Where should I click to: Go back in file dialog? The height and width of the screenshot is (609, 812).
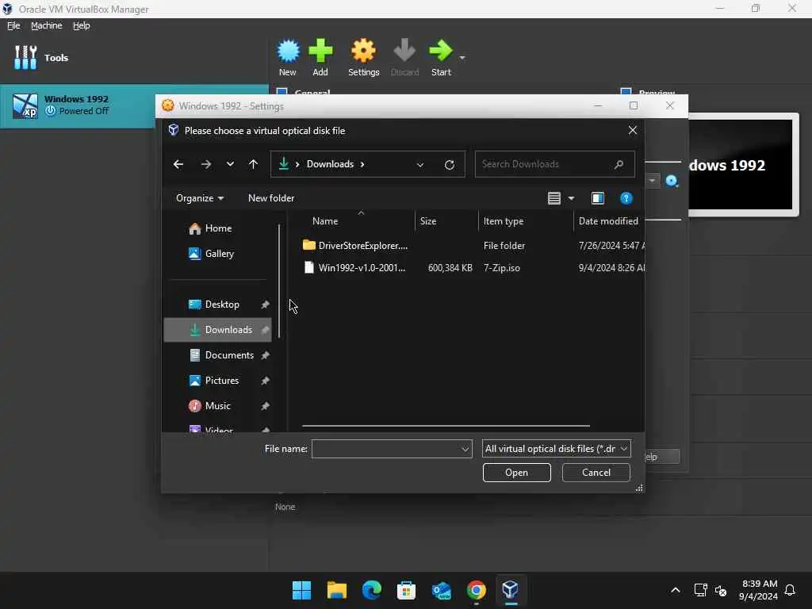point(178,164)
